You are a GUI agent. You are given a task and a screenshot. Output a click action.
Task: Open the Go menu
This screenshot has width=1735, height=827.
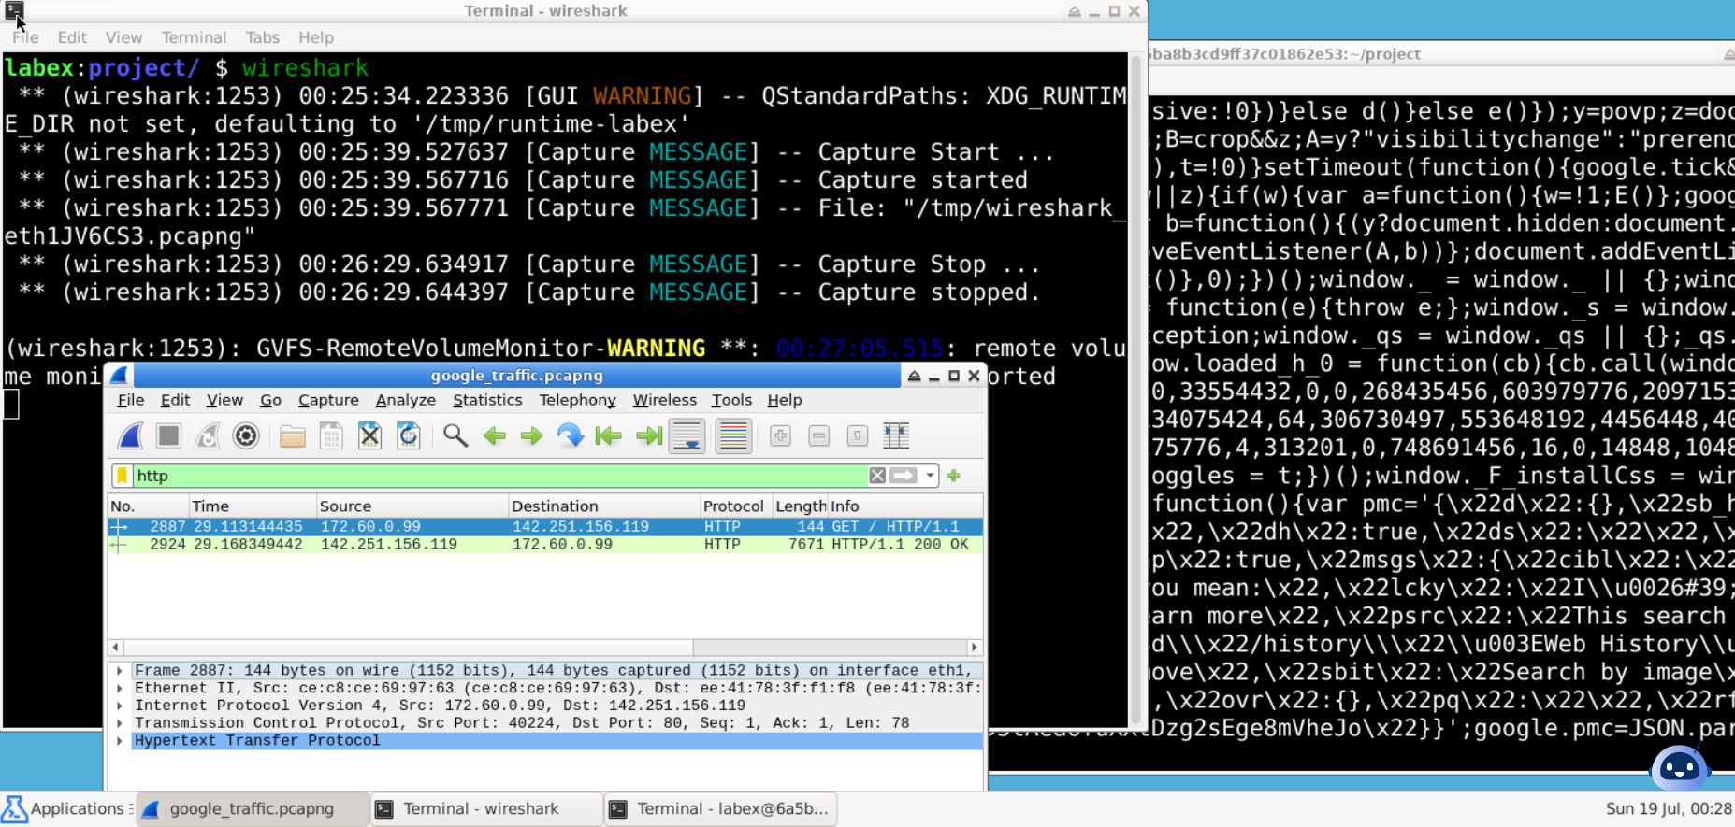point(270,400)
